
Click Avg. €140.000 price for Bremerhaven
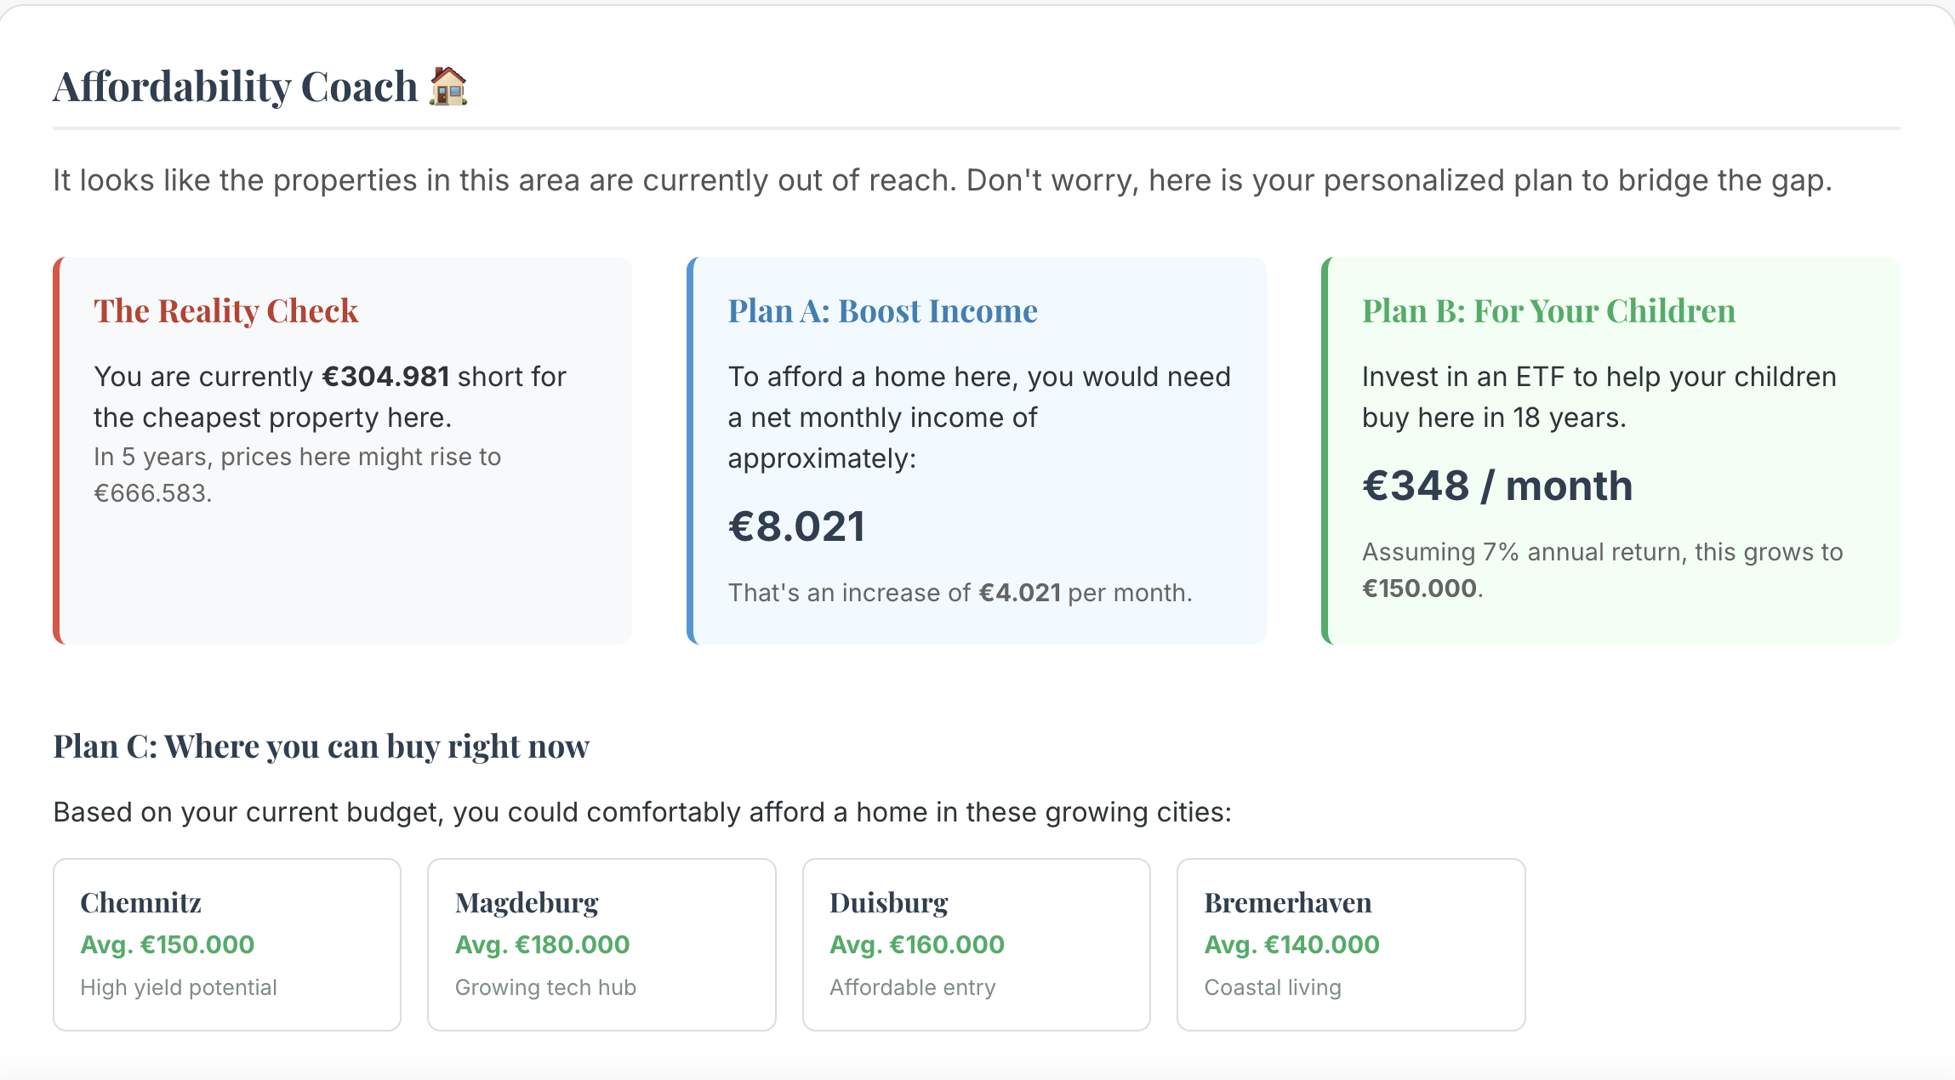(1291, 945)
